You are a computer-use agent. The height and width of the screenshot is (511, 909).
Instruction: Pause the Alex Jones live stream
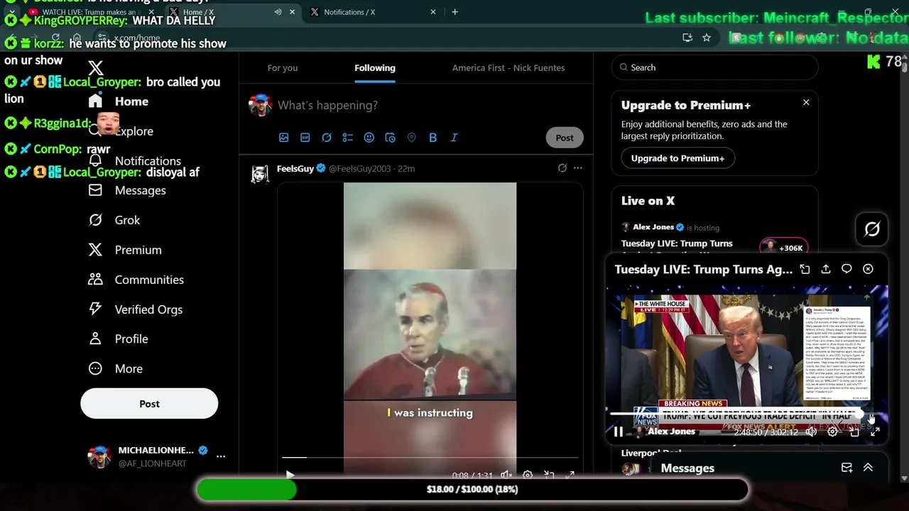619,432
